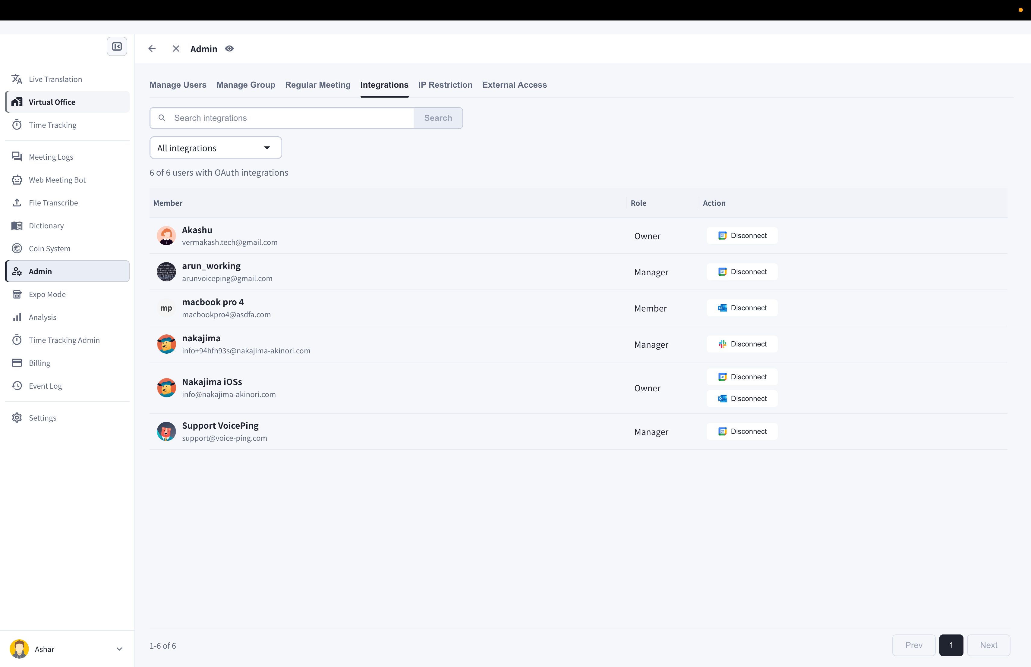Select the Integrations tab
The height and width of the screenshot is (667, 1031).
click(x=384, y=85)
